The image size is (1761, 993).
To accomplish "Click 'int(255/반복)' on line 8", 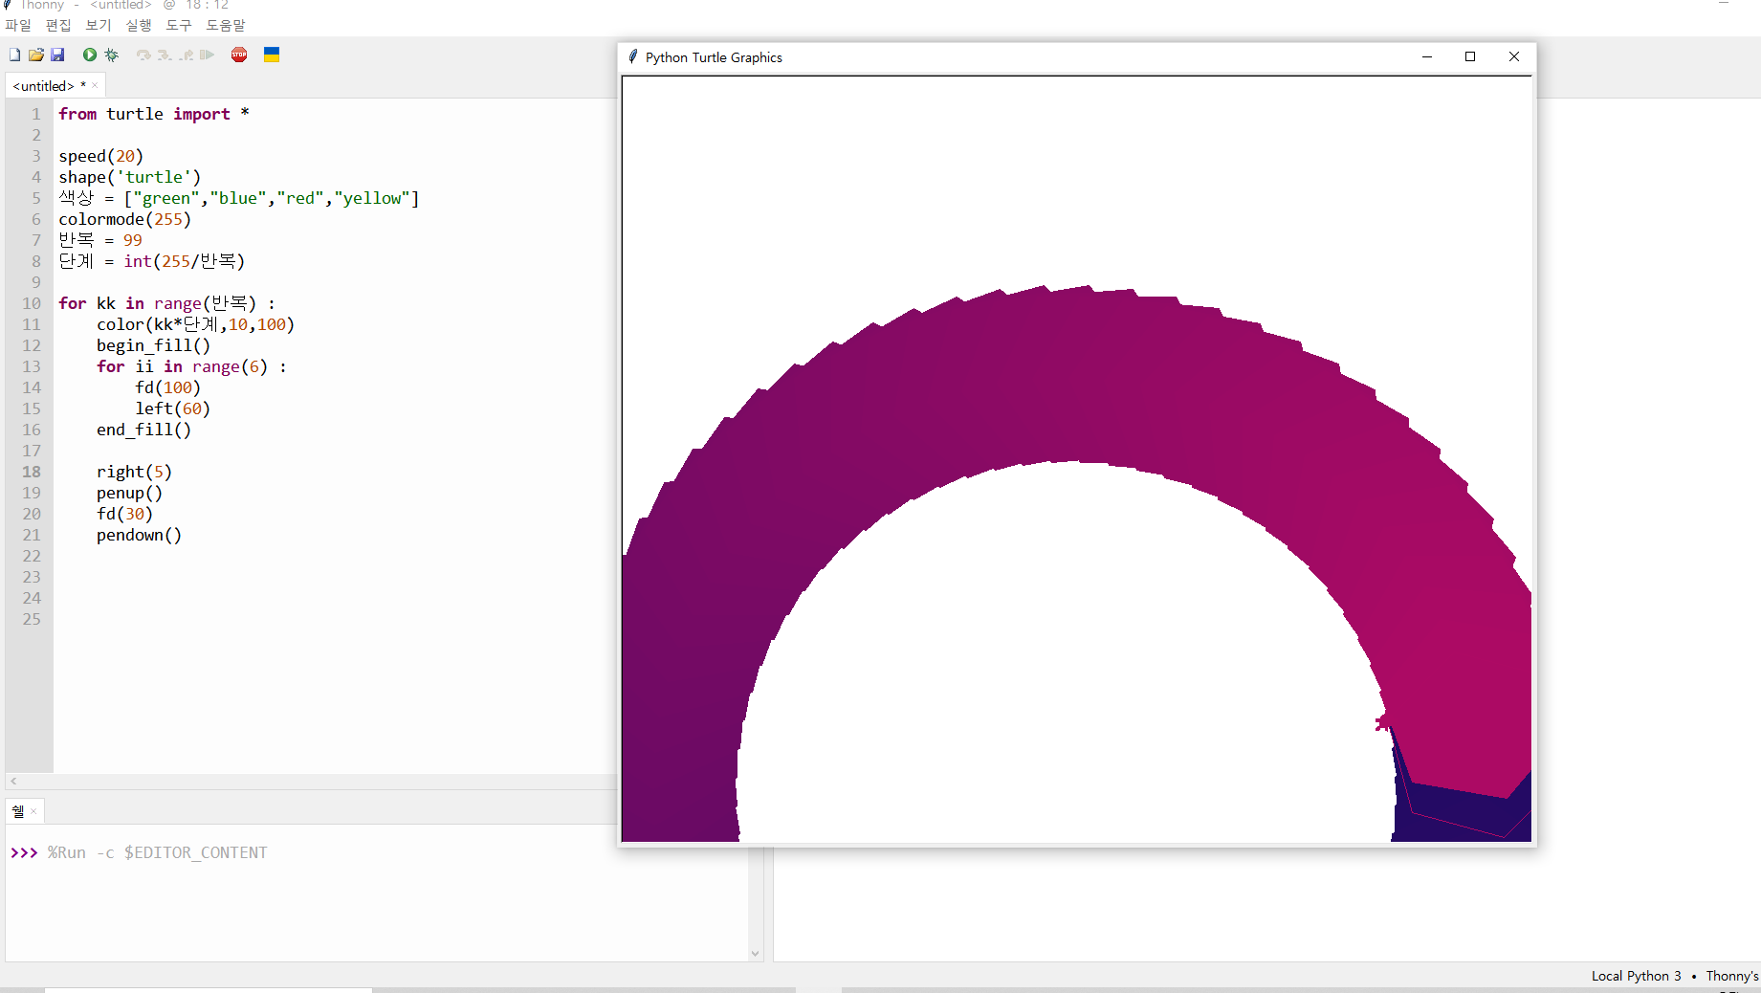I will 185,261.
